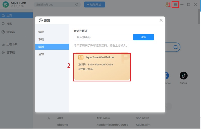Viewport: 201px width, 129px height.
Task: Switch to the 通知 settings tab
Action: (x=52, y=54)
